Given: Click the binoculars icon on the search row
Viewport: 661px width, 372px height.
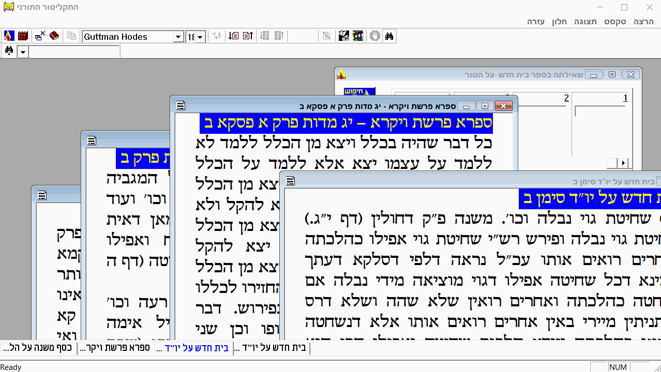Looking at the screenshot, I should 8,52.
